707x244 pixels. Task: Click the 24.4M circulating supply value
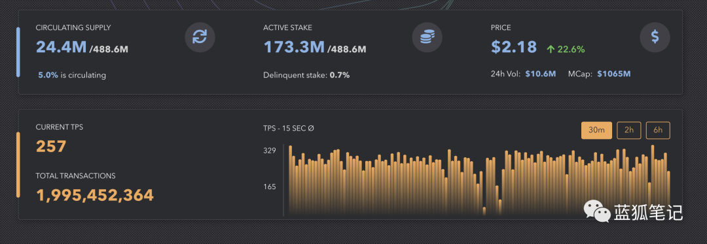[62, 47]
